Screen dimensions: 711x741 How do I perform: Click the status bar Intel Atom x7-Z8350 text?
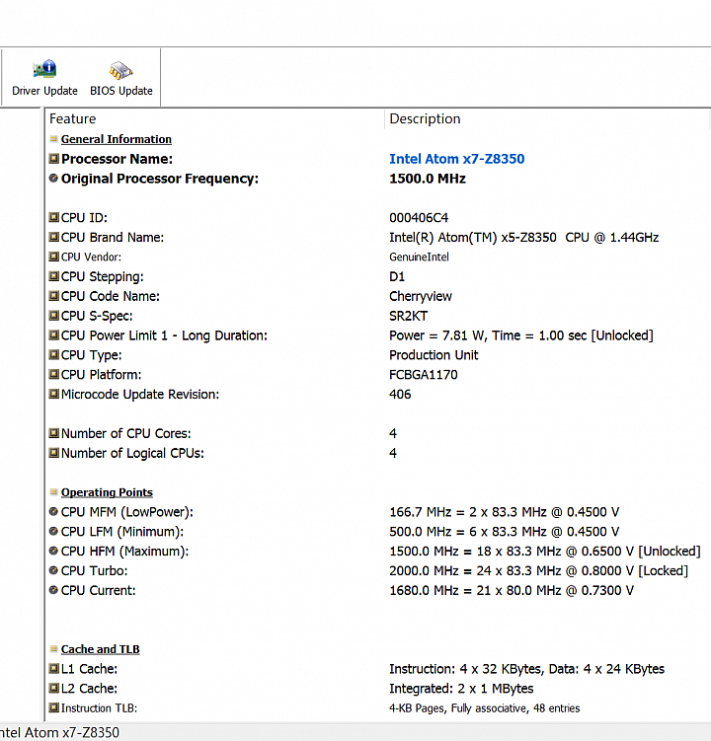click(x=59, y=732)
